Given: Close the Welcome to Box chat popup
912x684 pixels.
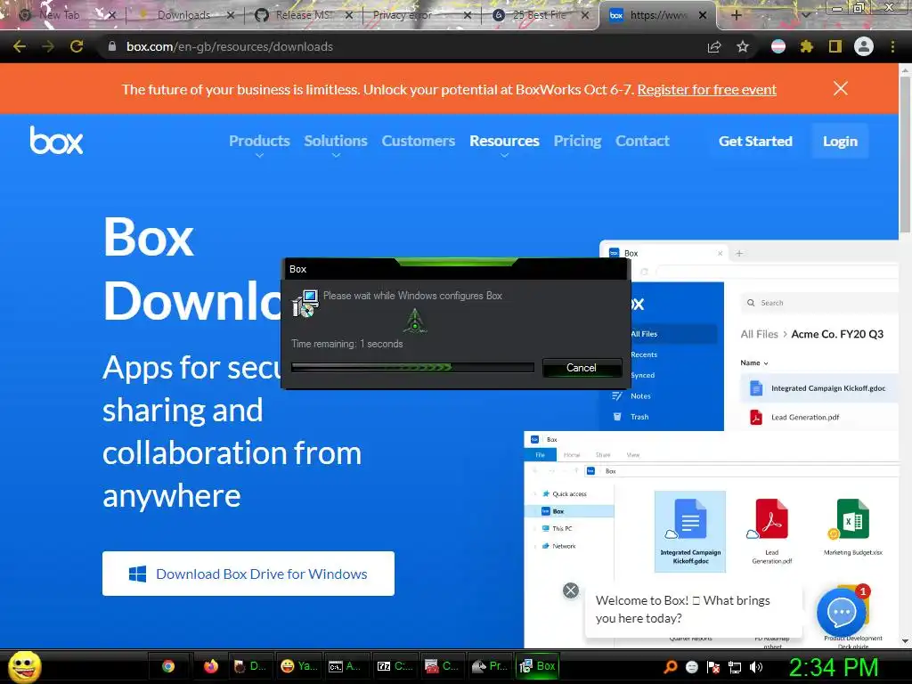Looking at the screenshot, I should coord(571,590).
